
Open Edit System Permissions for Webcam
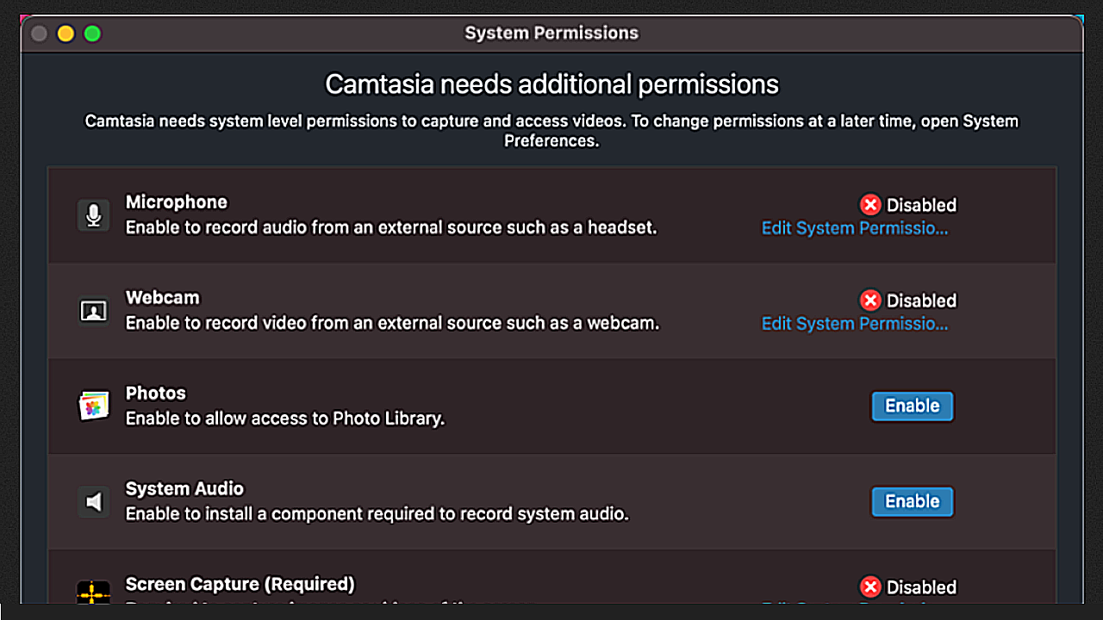[854, 324]
